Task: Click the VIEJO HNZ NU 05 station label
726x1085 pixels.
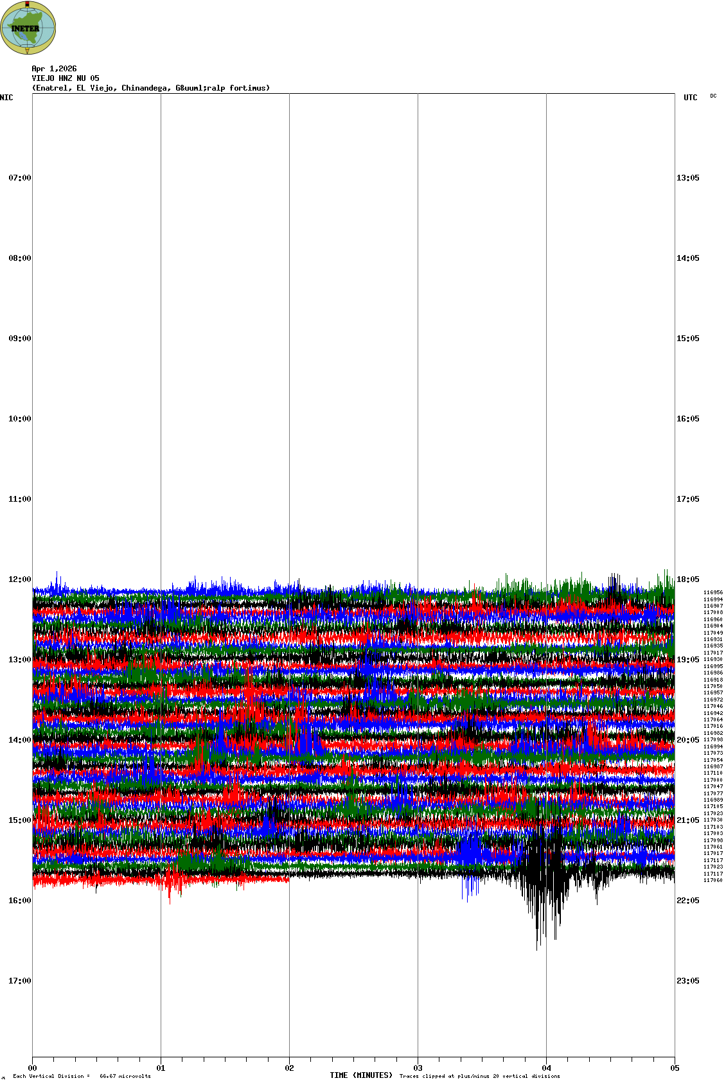Action: pos(66,78)
